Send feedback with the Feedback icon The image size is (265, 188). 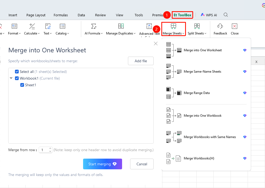pos(220,29)
